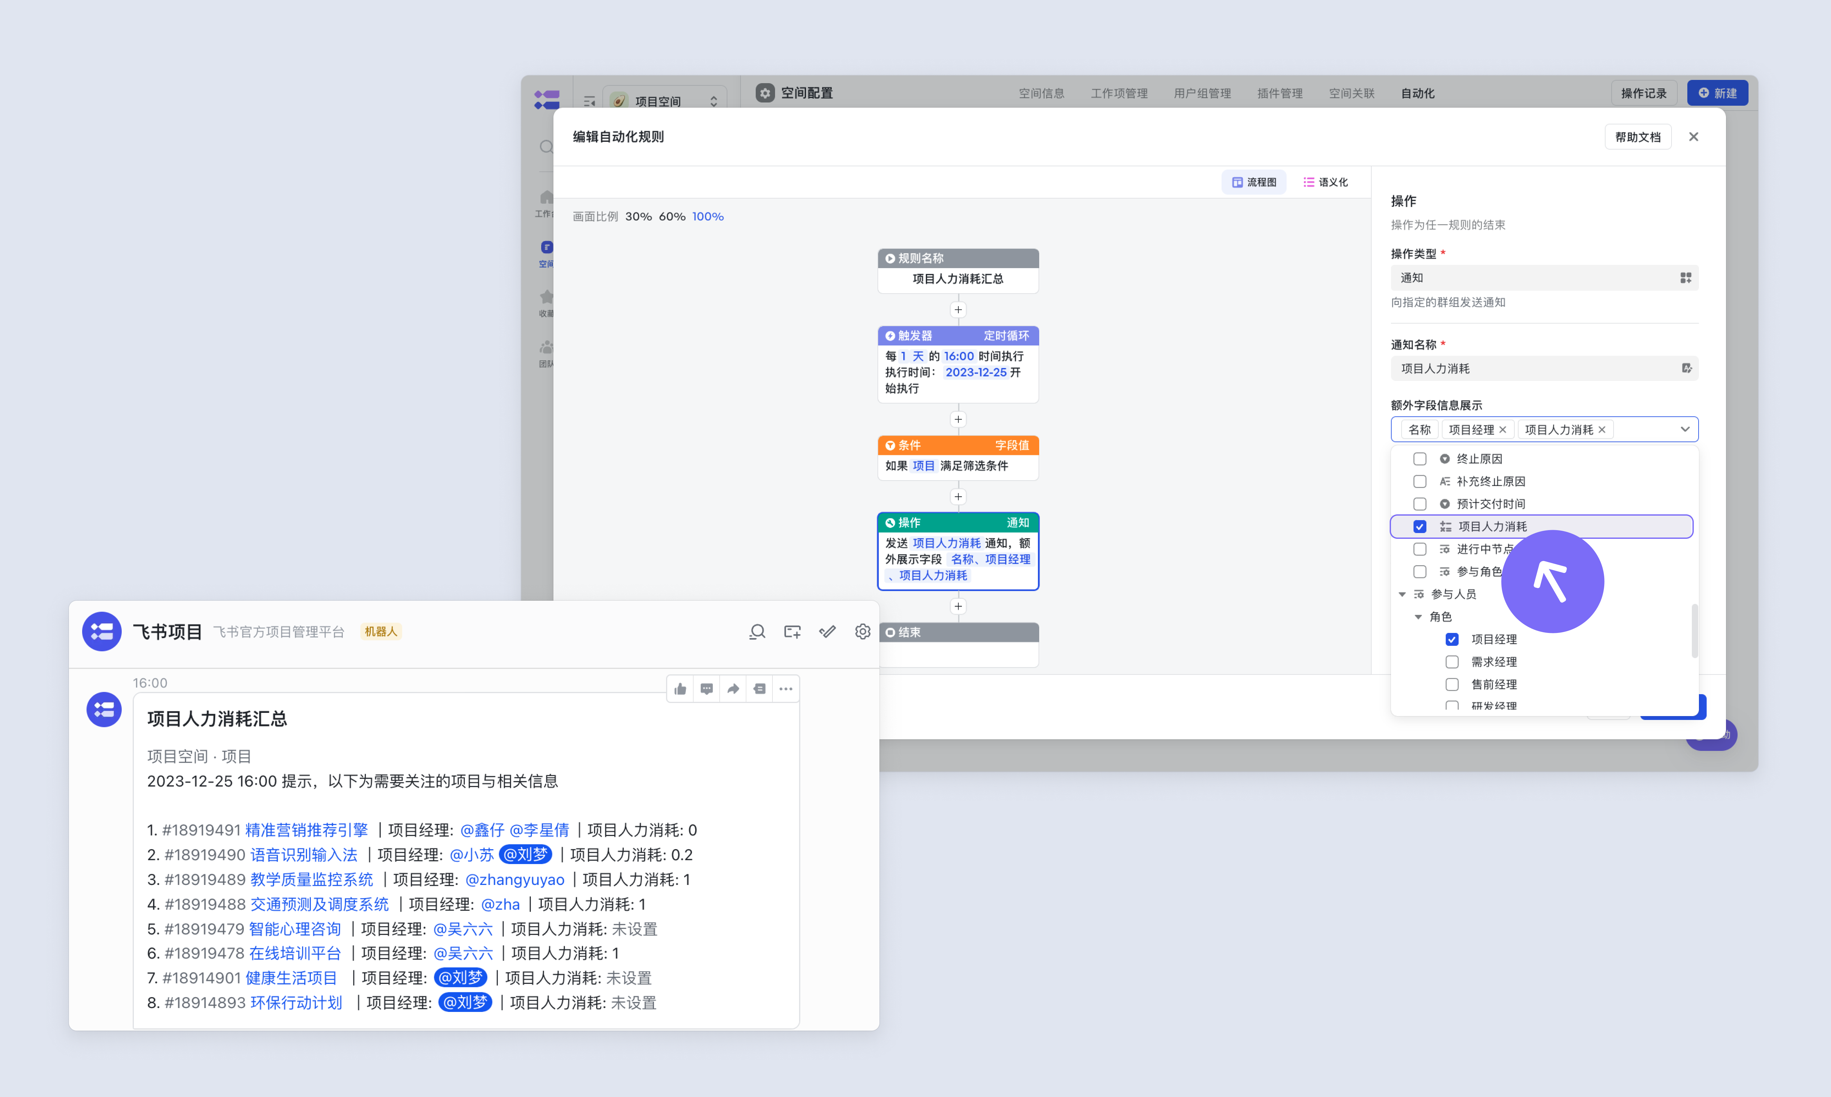Uncheck the 项目经理 role checkbox

click(x=1452, y=639)
